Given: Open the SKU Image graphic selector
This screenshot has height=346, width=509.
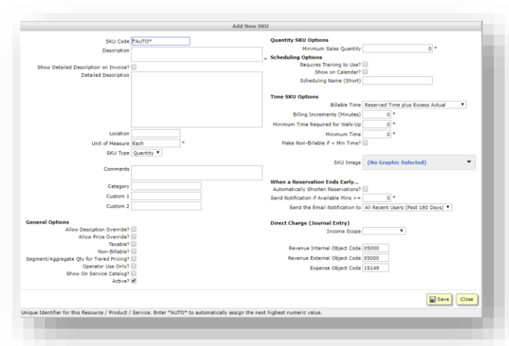Looking at the screenshot, I should point(419,162).
